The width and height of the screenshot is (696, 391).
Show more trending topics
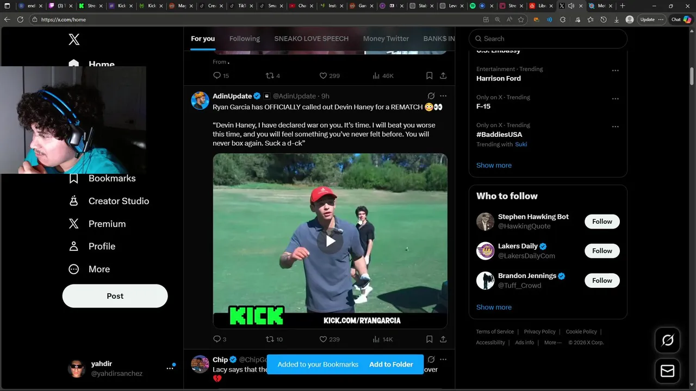494,165
